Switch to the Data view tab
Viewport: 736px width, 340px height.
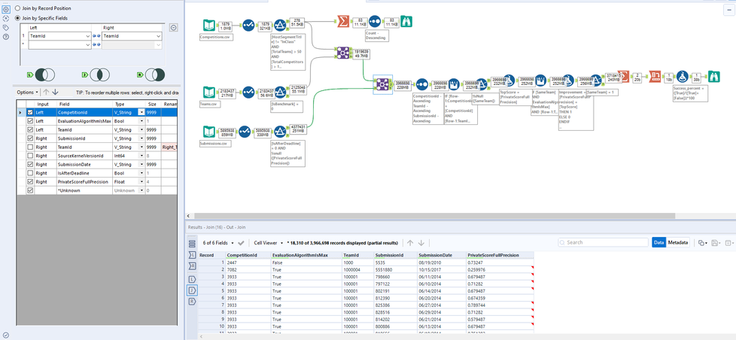click(x=658, y=243)
